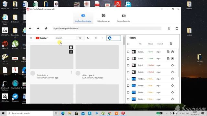The image size is (207, 116).
Task: Switch to the Screen Recorder tab
Action: [124, 18]
